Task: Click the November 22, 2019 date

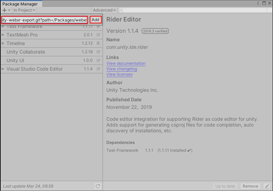Action: [x=129, y=107]
